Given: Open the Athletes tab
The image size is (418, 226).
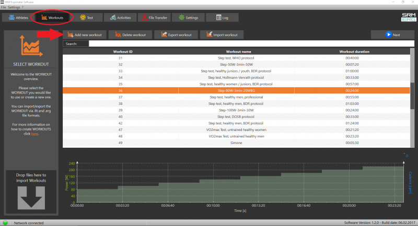Looking at the screenshot, I should click(16, 18).
